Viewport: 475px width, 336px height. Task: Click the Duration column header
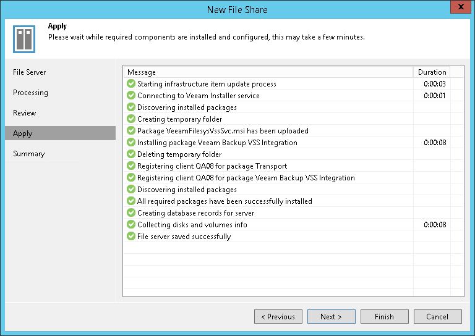tap(432, 72)
